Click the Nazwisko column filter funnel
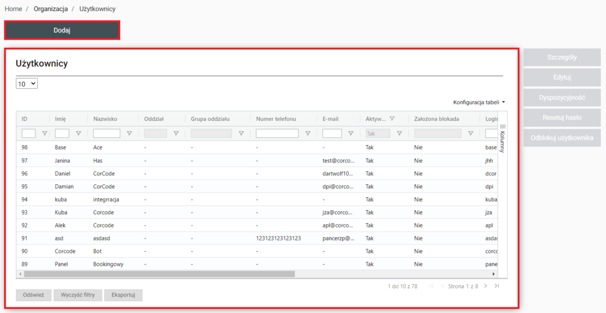 point(129,133)
